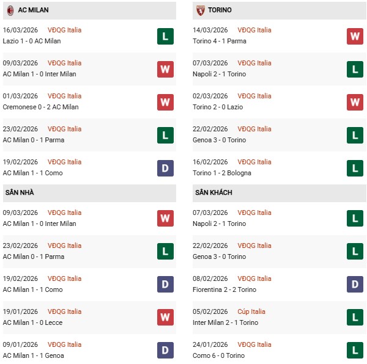
Task: Select the AC MILAN team header
Action: 34,10
